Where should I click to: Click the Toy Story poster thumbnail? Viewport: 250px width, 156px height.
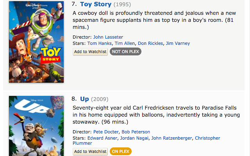(x=36, y=42)
